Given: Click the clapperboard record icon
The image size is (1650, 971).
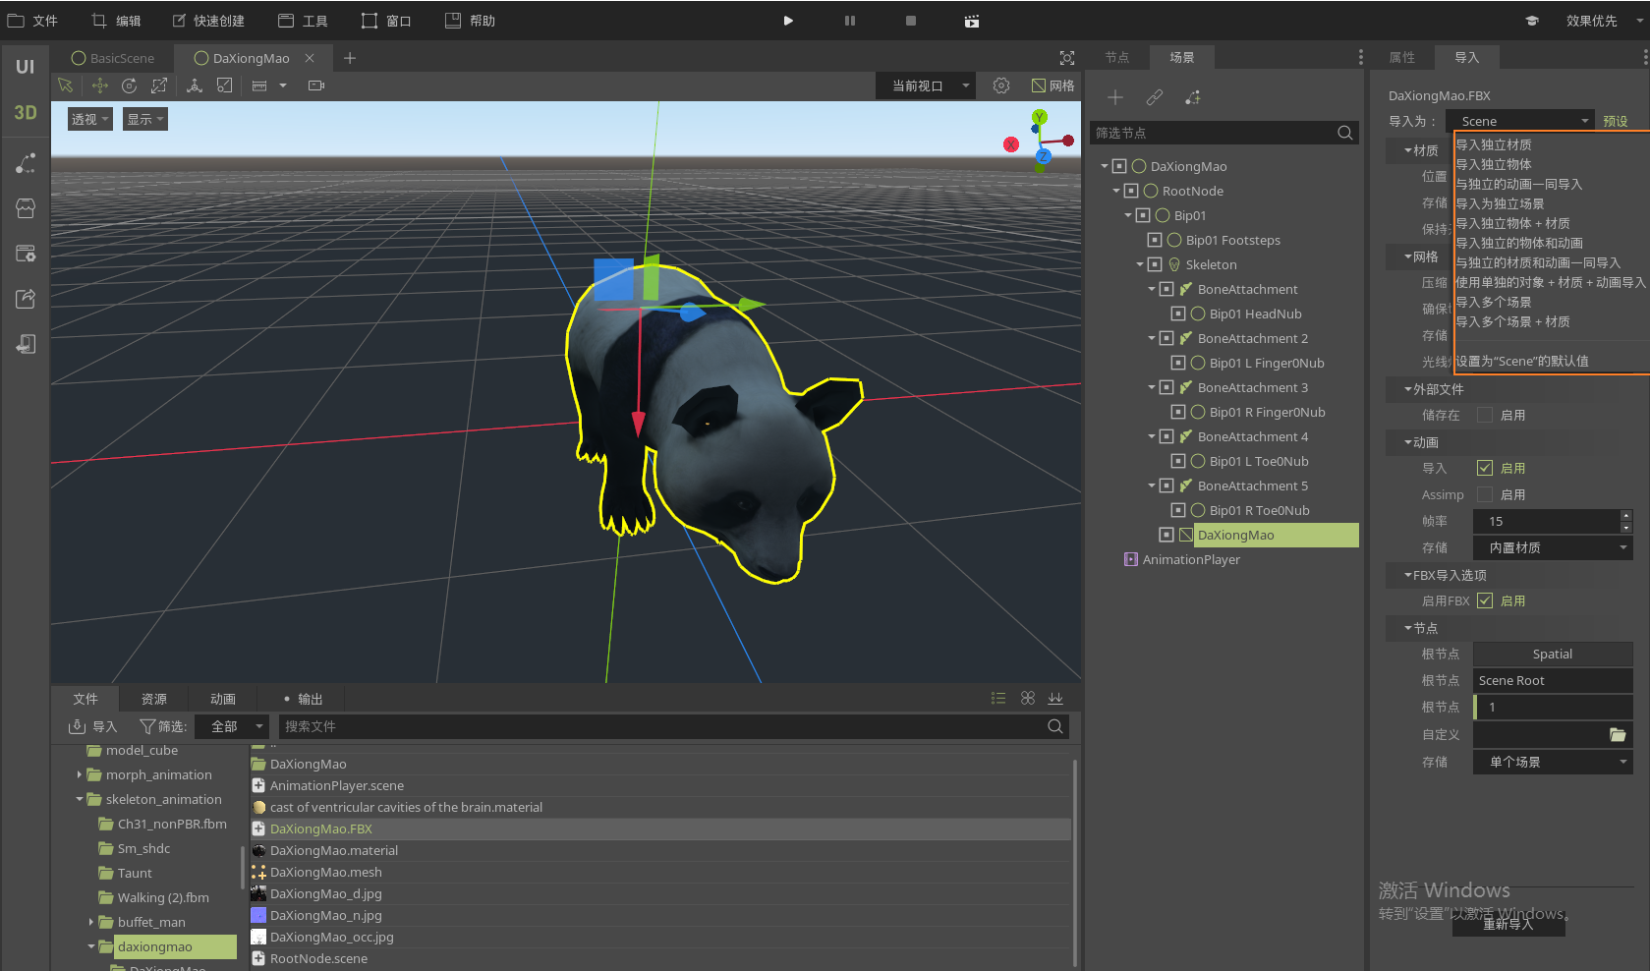Looking at the screenshot, I should pyautogui.click(x=972, y=21).
